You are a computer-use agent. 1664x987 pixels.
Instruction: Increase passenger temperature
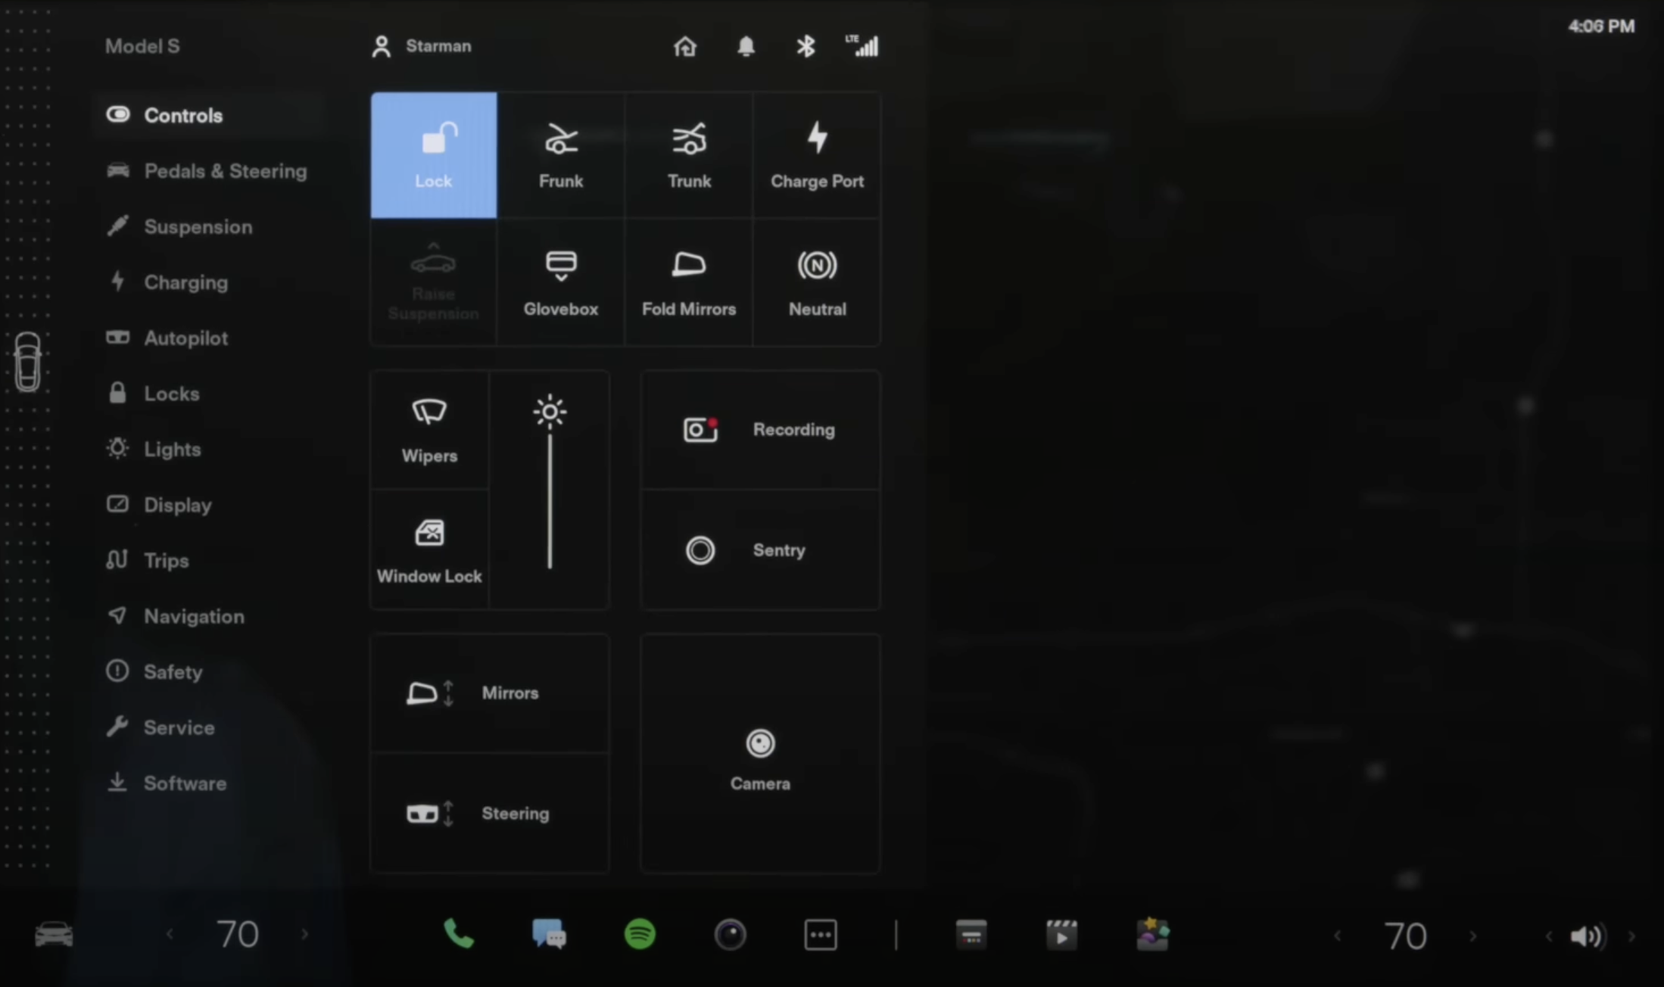pos(1473,936)
